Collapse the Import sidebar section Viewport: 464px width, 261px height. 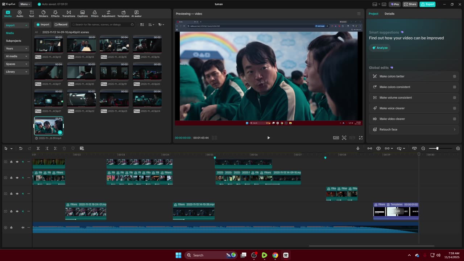pyautogui.click(x=16, y=25)
